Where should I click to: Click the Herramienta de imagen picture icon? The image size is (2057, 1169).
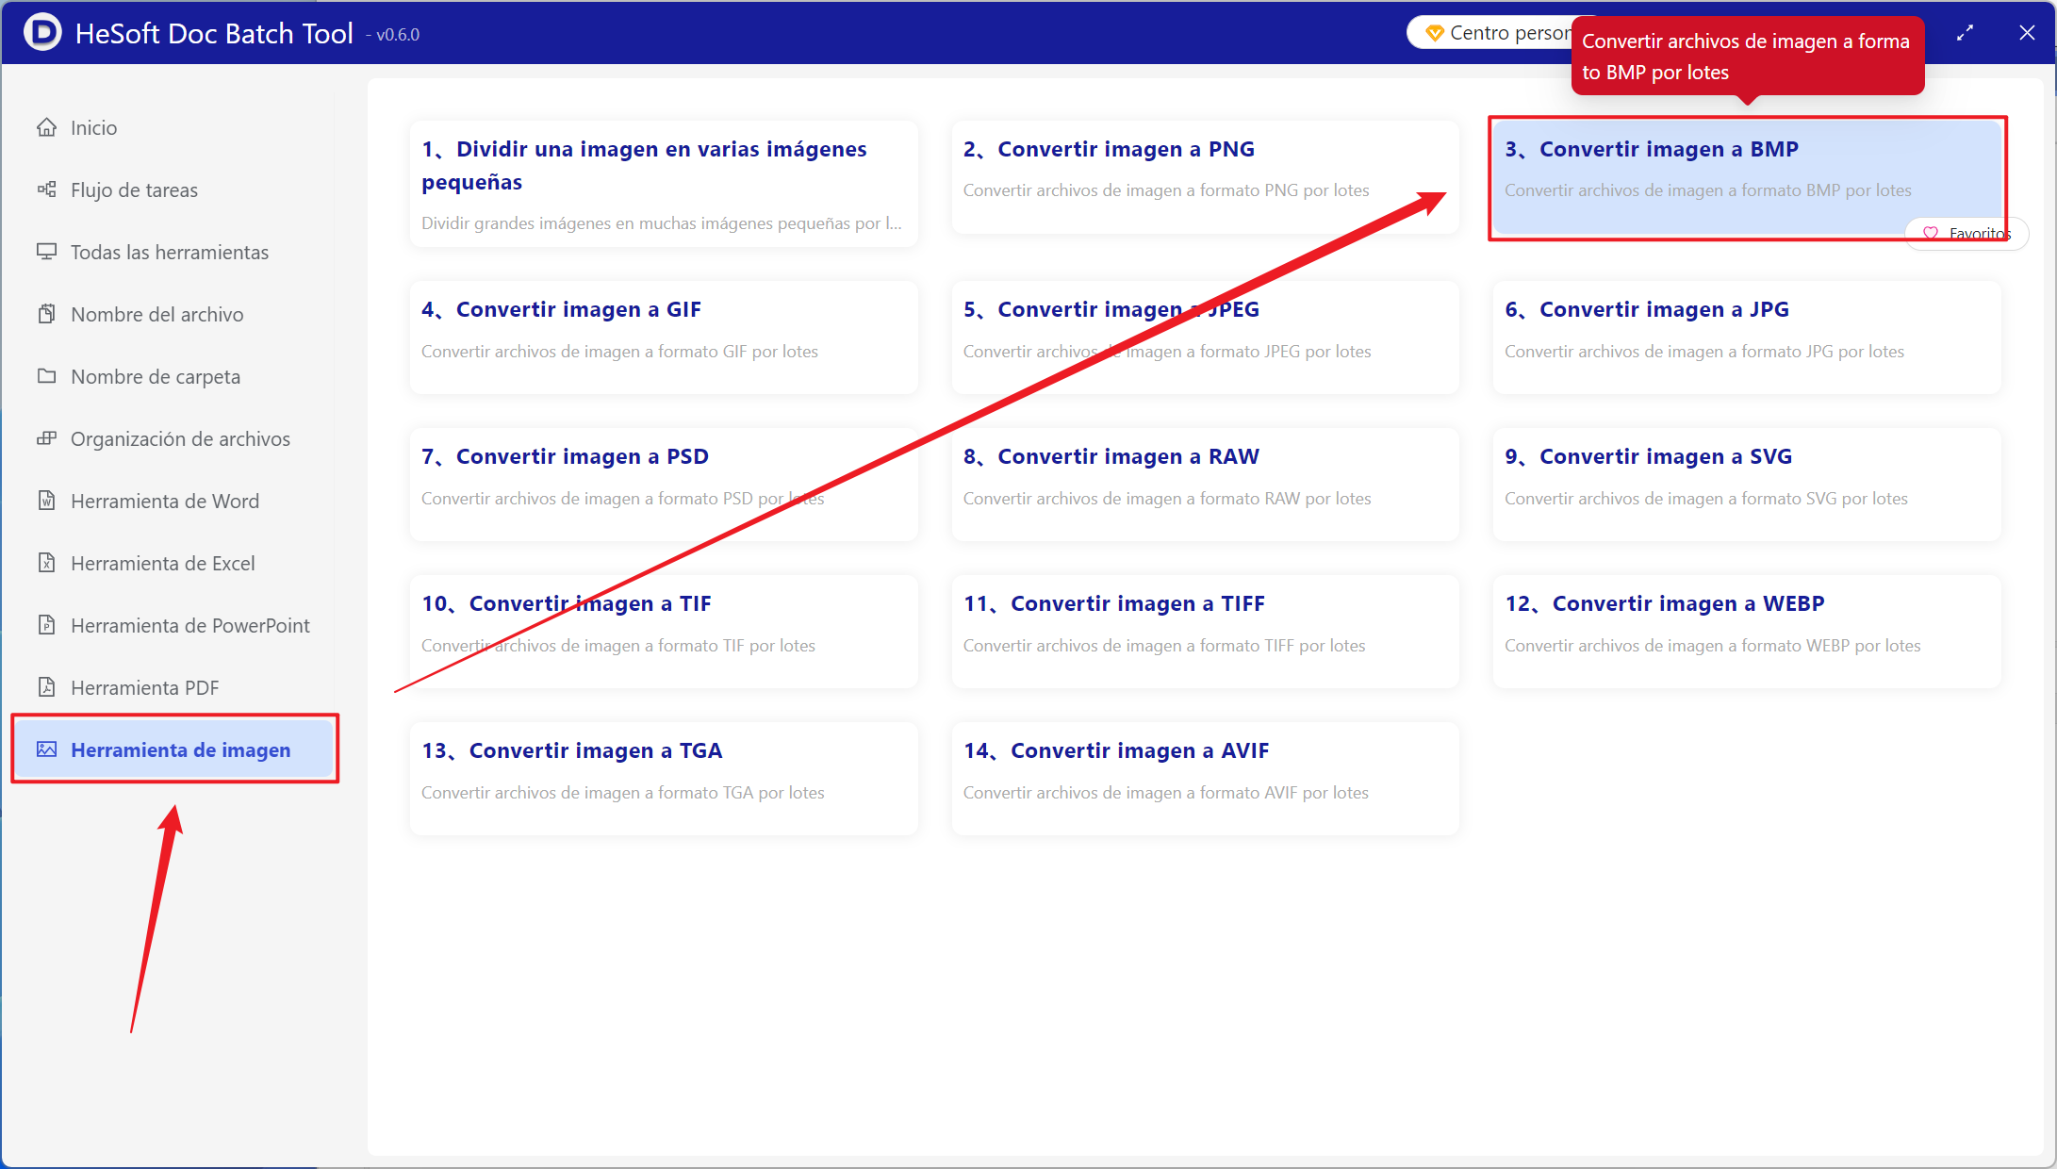46,749
